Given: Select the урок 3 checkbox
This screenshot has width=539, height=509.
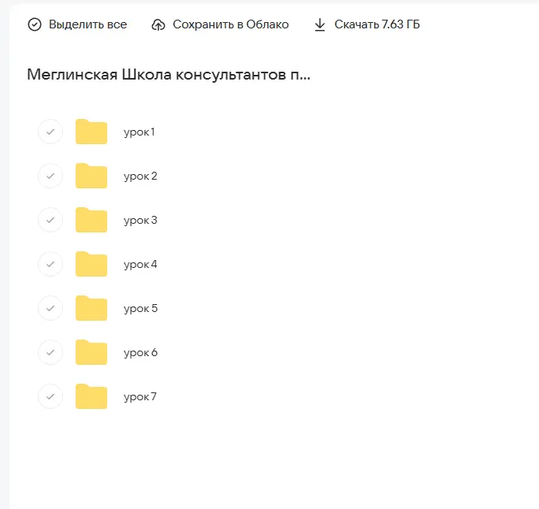Looking at the screenshot, I should point(50,220).
